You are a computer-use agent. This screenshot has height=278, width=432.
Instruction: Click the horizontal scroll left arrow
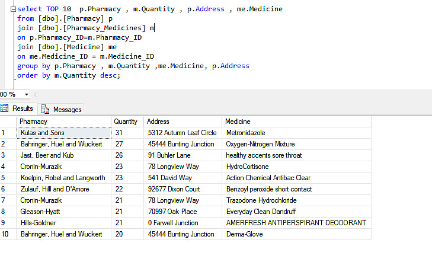click(x=36, y=95)
